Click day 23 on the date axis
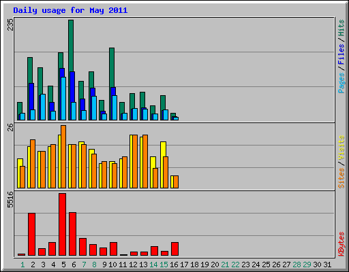349x272 pixels. [x=245, y=265]
